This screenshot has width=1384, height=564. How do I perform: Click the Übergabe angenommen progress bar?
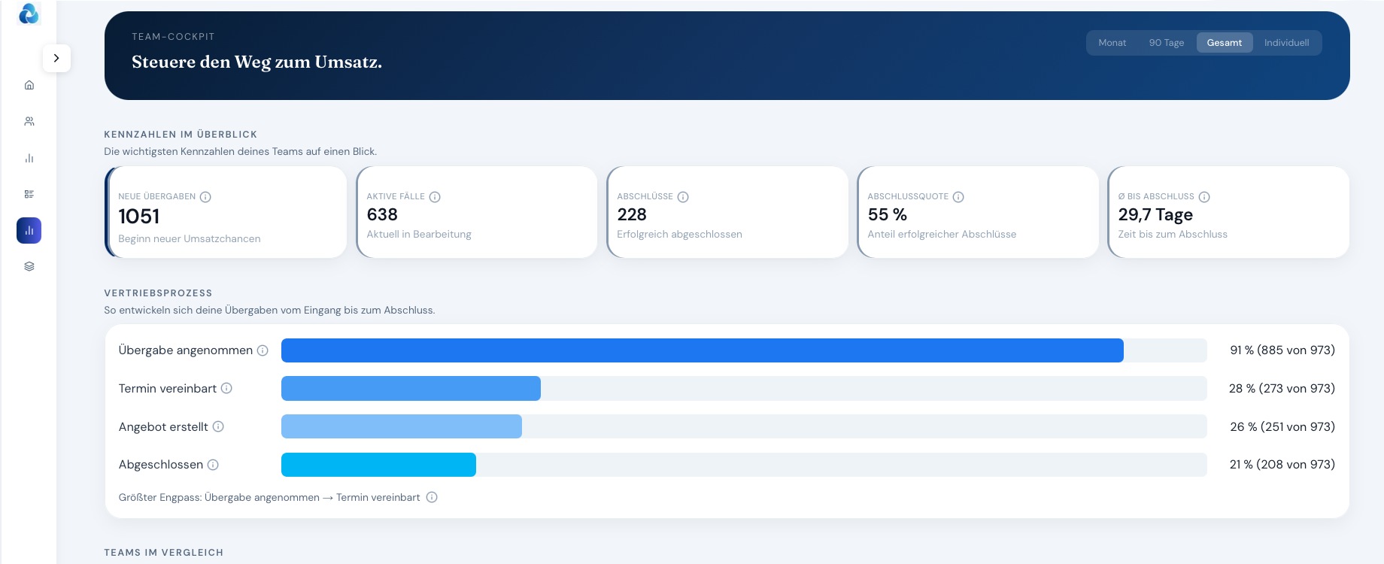pyautogui.click(x=744, y=350)
